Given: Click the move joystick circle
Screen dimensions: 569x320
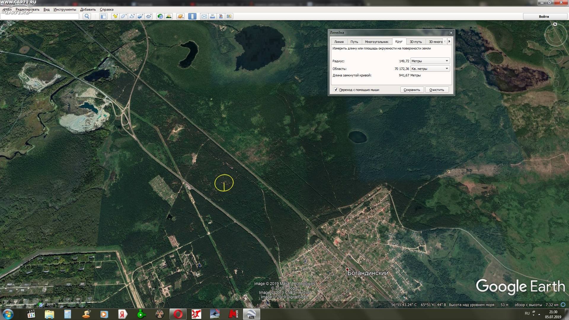Looking at the screenshot, I should [556, 56].
